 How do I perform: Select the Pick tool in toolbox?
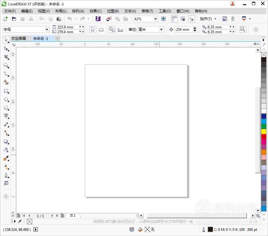(6, 40)
